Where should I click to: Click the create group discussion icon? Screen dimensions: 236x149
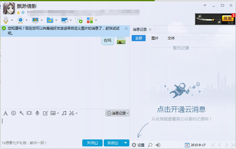tap(79, 20)
